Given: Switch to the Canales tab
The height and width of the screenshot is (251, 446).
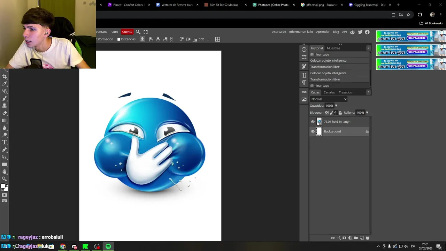Looking at the screenshot, I should 329,92.
